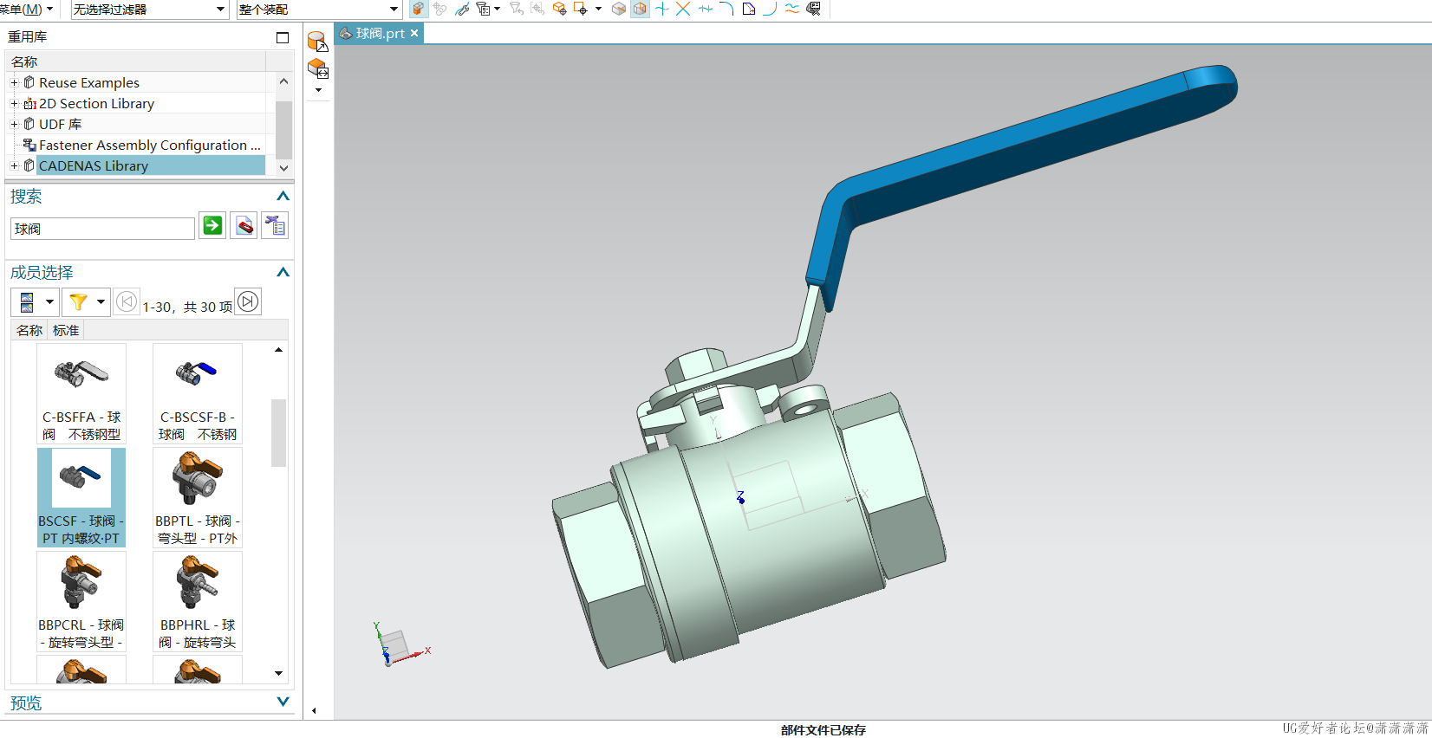Screen dimensions: 1432x738
Task: Click the orange box with crosshair icon
Action: point(559,9)
